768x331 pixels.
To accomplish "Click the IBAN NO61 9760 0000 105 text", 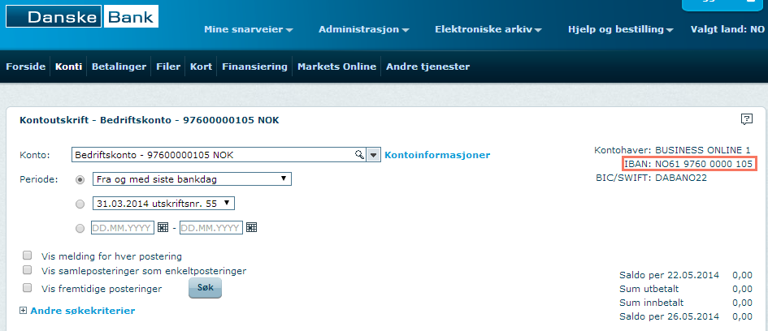I will (689, 164).
